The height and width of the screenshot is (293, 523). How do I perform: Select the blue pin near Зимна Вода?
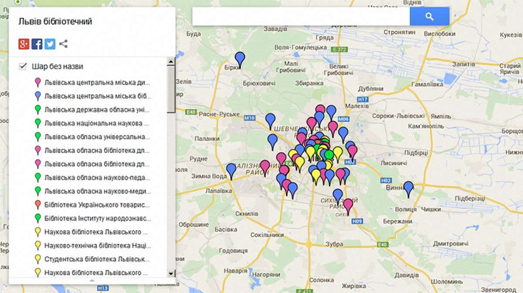[x=231, y=170]
